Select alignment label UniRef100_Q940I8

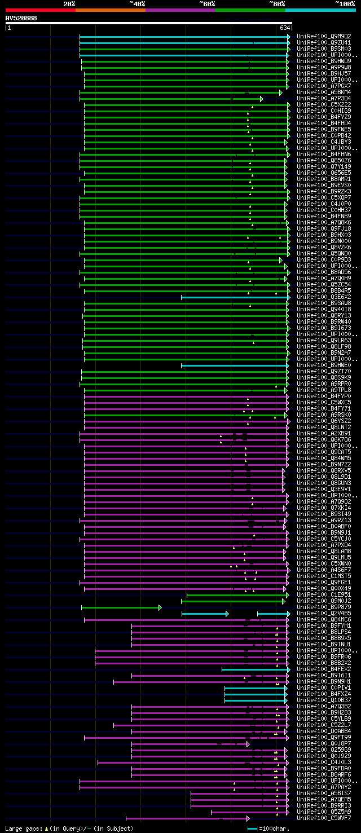(324, 310)
